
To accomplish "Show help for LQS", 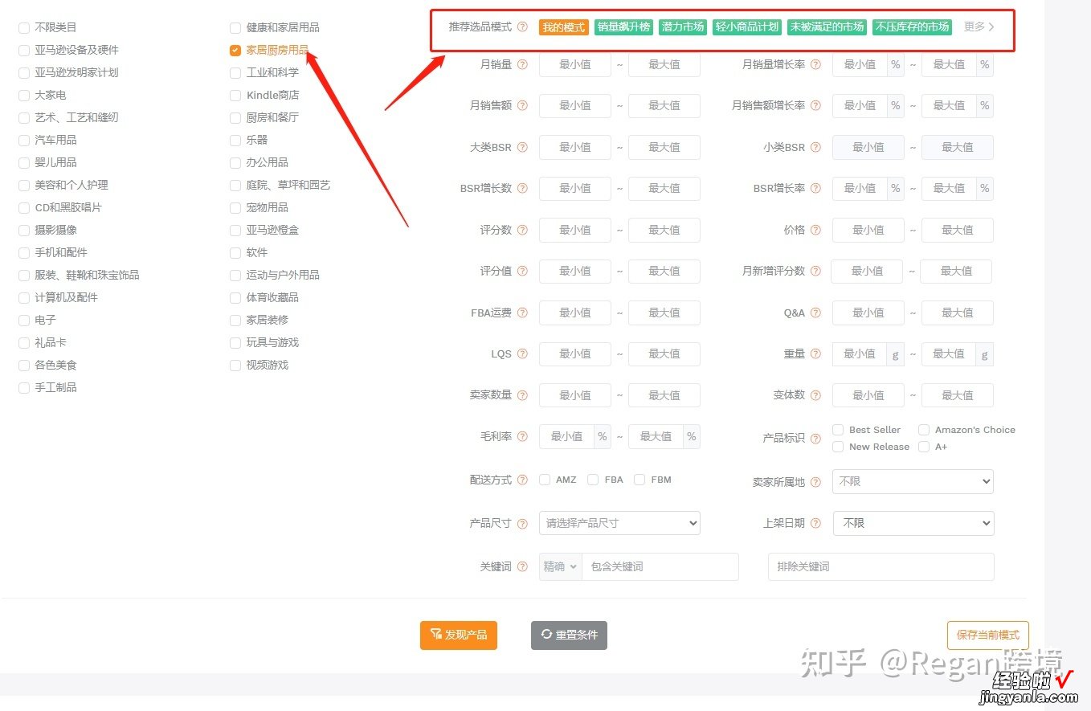I will [522, 353].
